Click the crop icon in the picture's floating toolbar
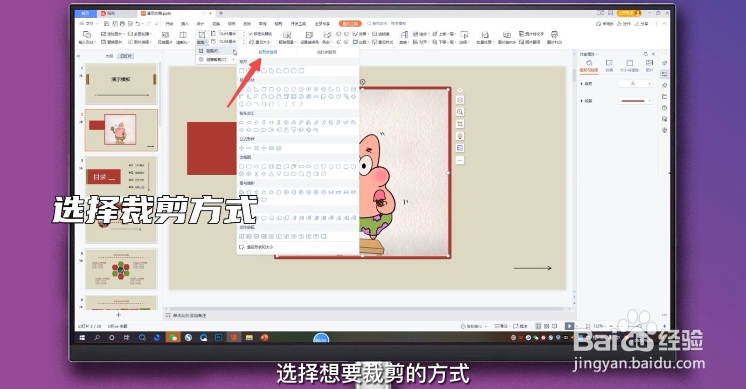This screenshot has width=746, height=389. pyautogui.click(x=460, y=124)
